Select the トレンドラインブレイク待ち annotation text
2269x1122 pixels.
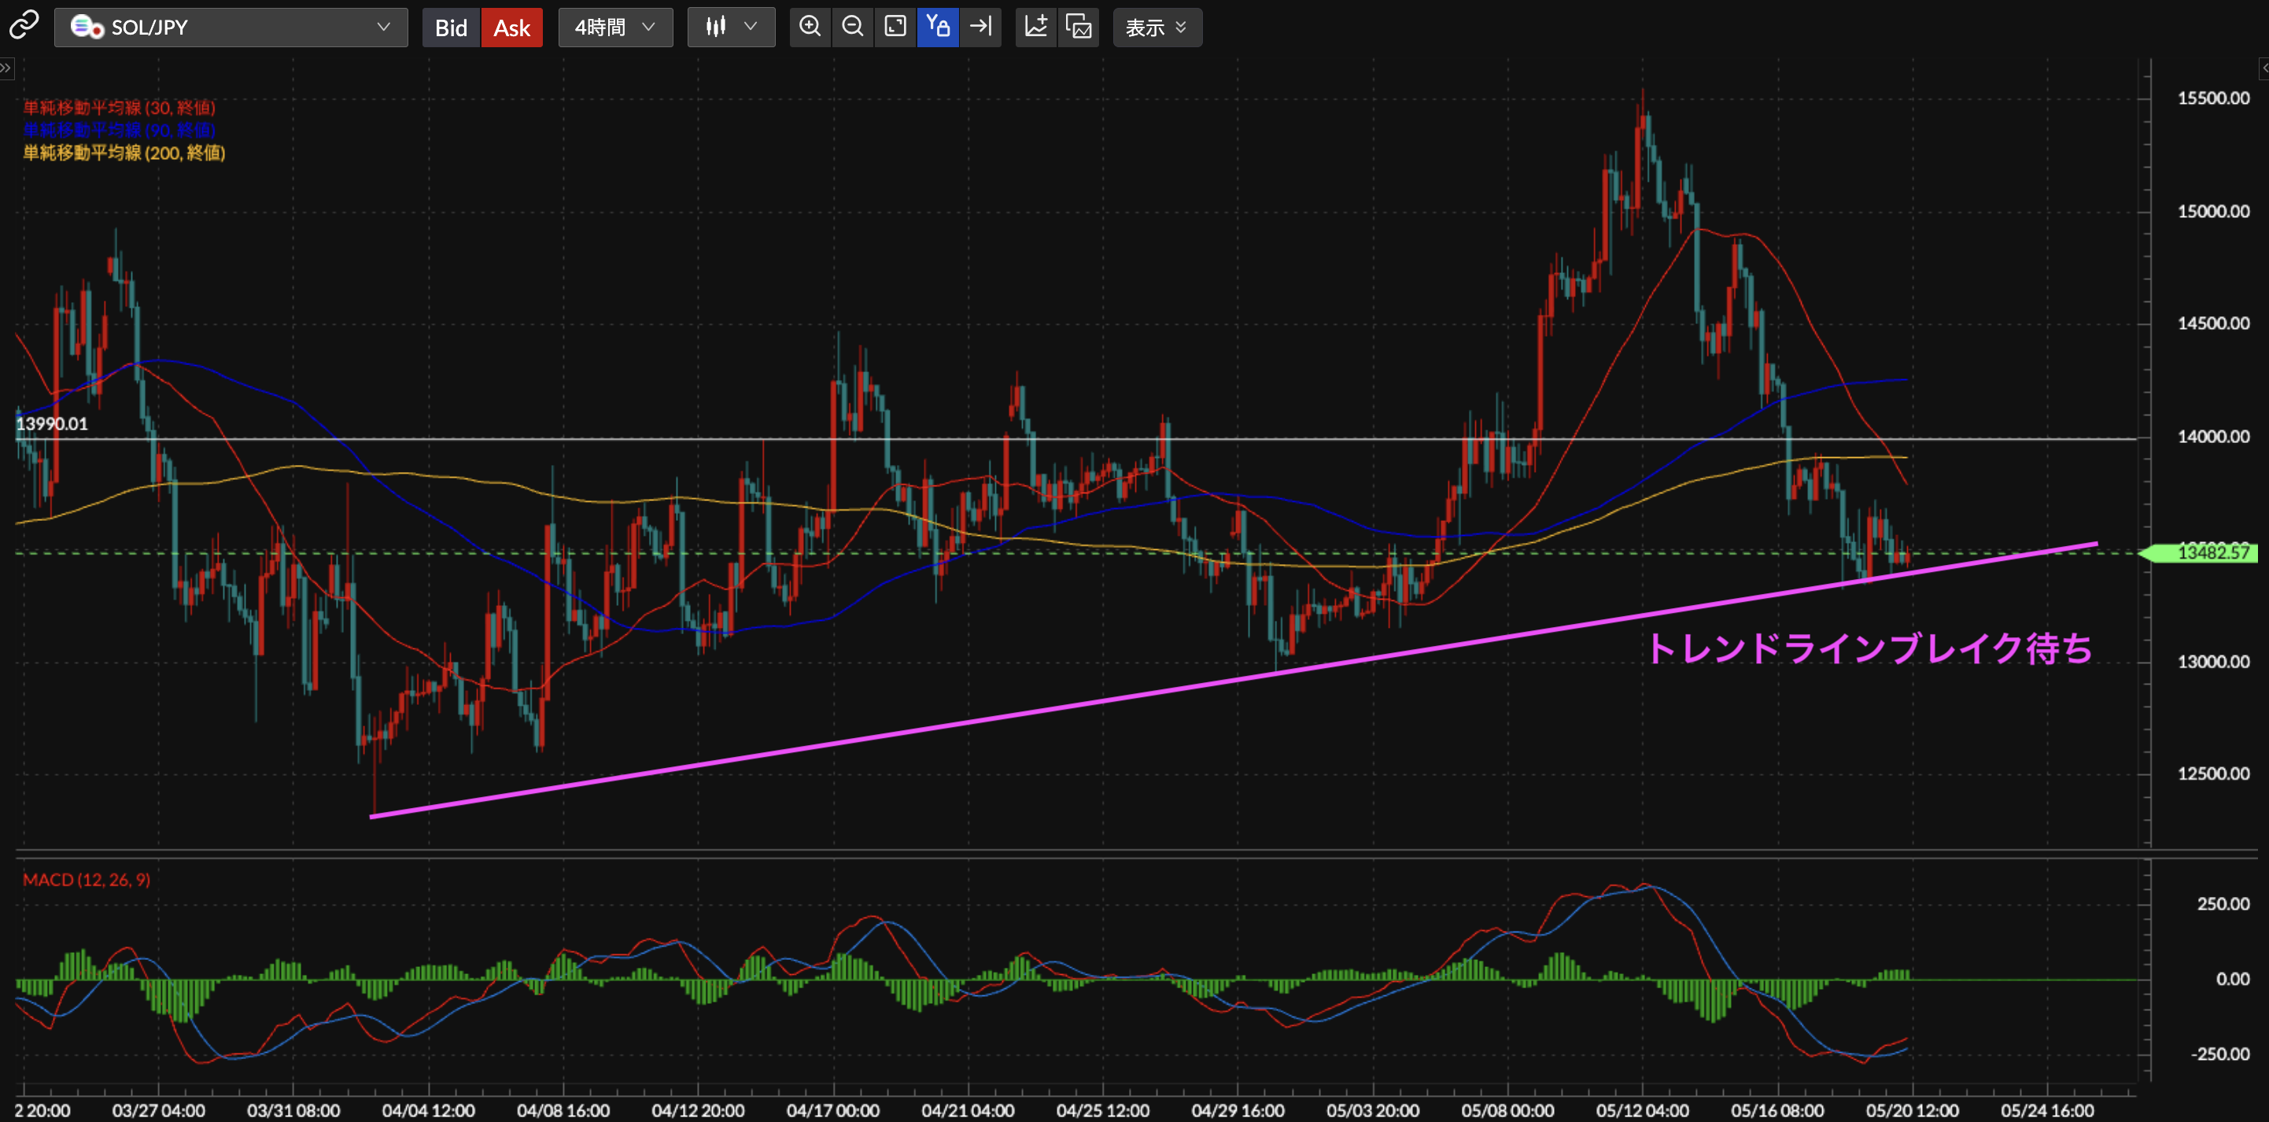(x=1869, y=648)
